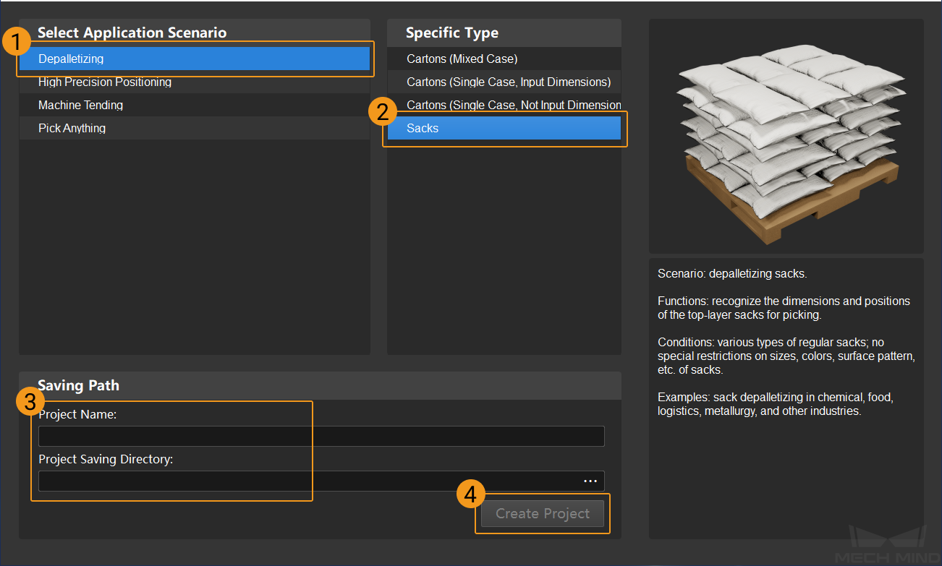Click the orange callout circle labeled 4
The width and height of the screenshot is (942, 566).
click(471, 494)
